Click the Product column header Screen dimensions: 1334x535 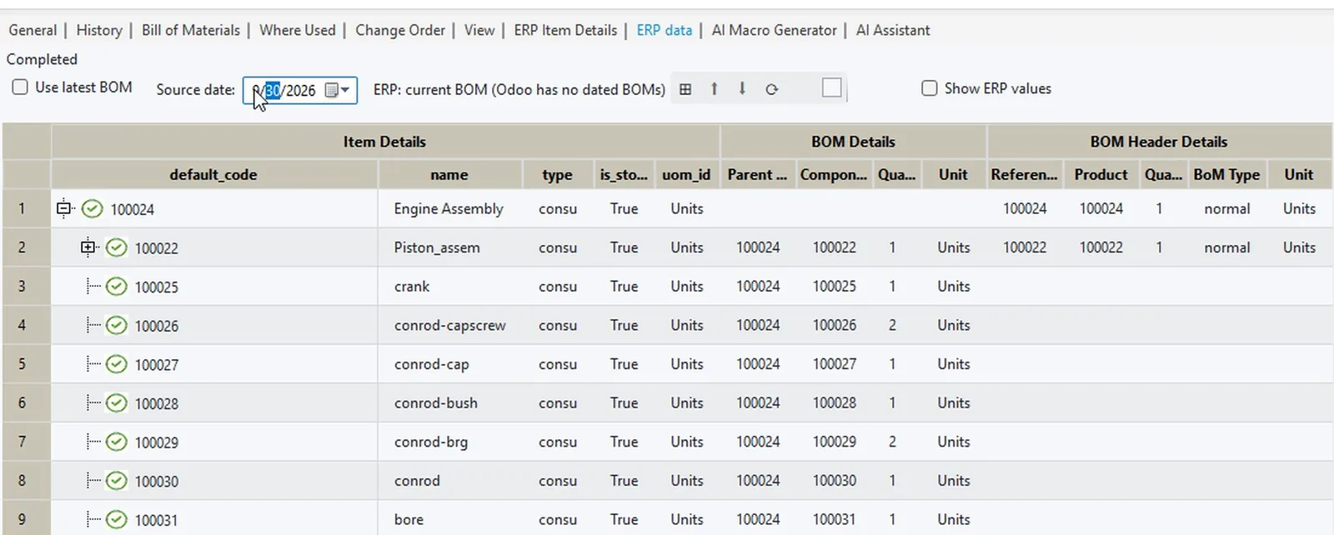pos(1101,174)
